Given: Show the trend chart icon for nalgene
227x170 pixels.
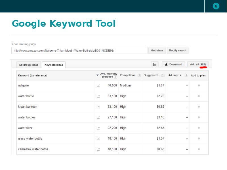Looking at the screenshot, I should [x=98, y=86].
